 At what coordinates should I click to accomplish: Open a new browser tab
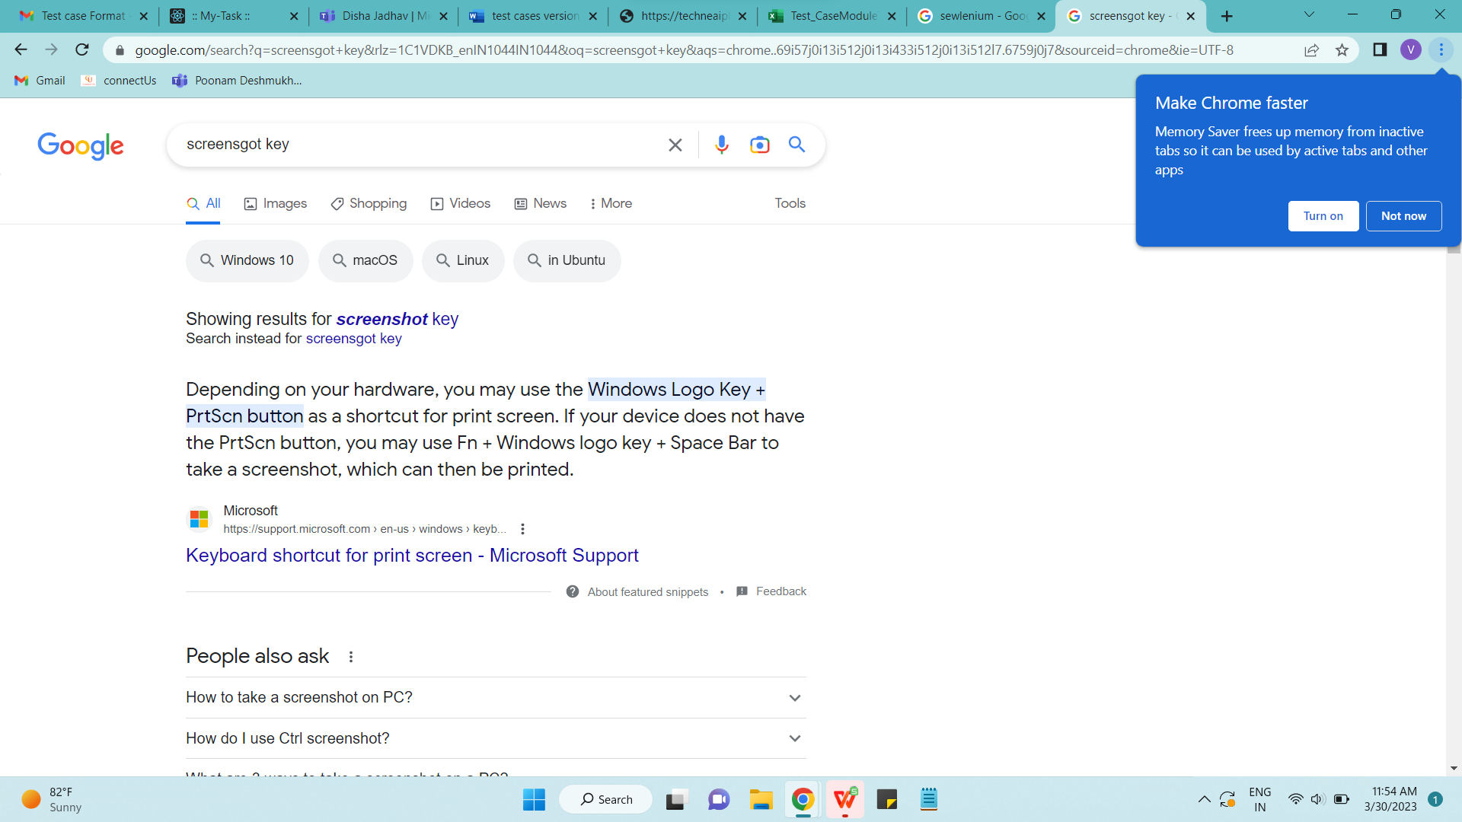(1227, 16)
